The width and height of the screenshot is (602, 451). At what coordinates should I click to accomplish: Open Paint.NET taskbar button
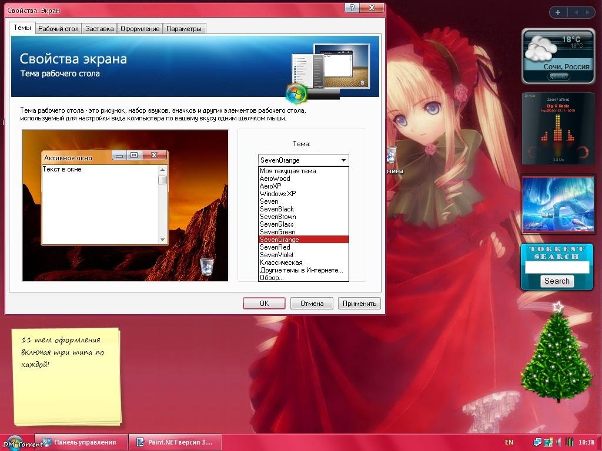tap(175, 442)
